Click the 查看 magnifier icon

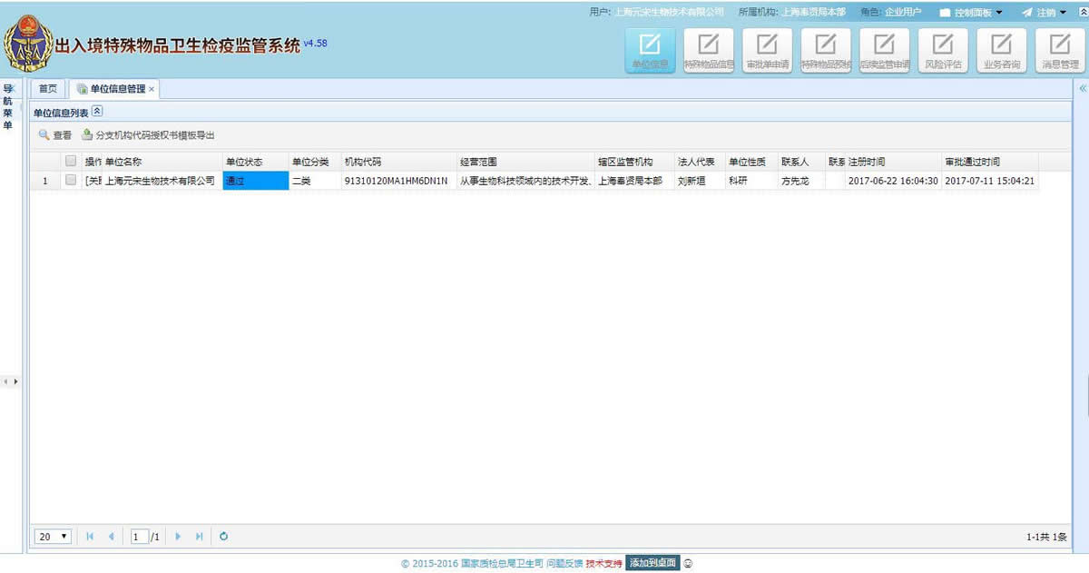pos(44,135)
